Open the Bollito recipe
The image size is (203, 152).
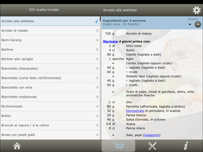point(50,116)
